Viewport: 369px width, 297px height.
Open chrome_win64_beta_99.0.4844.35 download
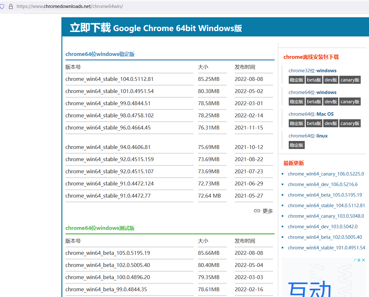tap(106, 289)
